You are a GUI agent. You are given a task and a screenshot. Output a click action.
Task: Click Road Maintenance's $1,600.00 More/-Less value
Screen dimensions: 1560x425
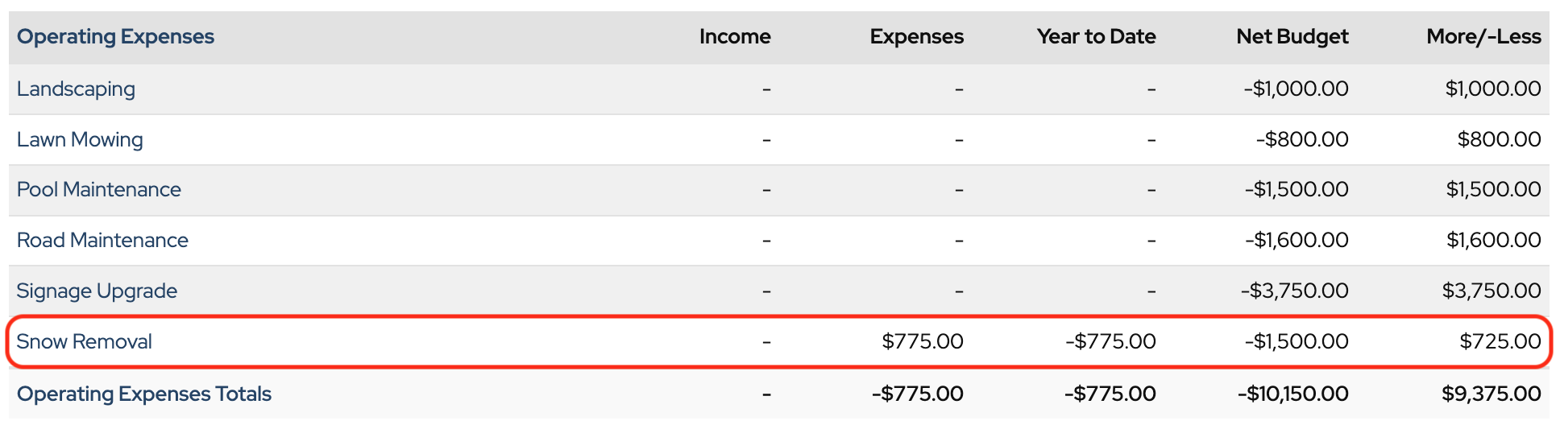pyautogui.click(x=1493, y=240)
